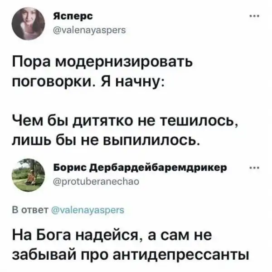The height and width of the screenshot is (272, 272).
Task: Open more options on Ясперс tweet
Action: [x=254, y=16]
